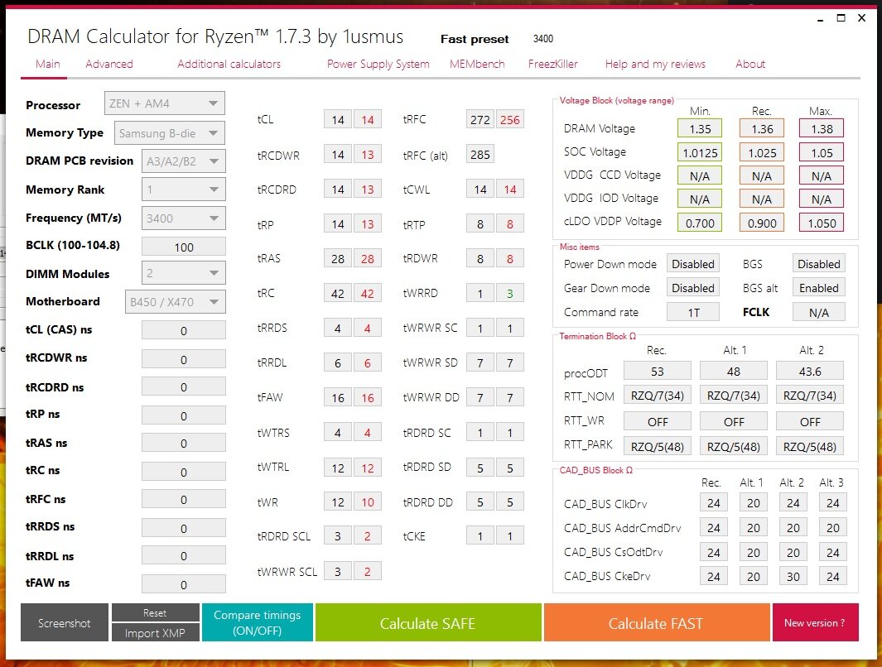The width and height of the screenshot is (882, 667).
Task: Click the tRRDS ns input field
Action: [x=183, y=528]
